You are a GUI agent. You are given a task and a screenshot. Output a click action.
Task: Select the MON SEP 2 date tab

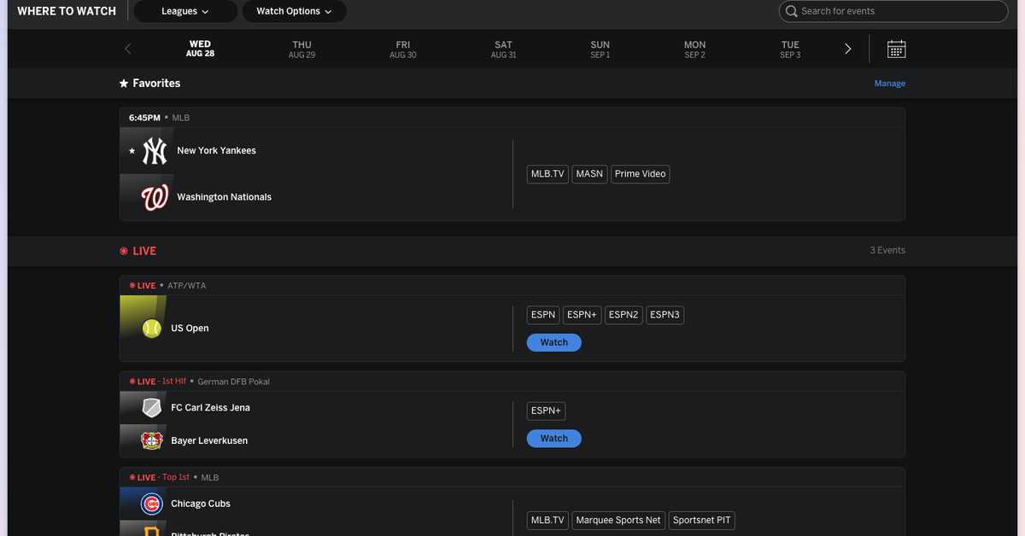tap(695, 49)
